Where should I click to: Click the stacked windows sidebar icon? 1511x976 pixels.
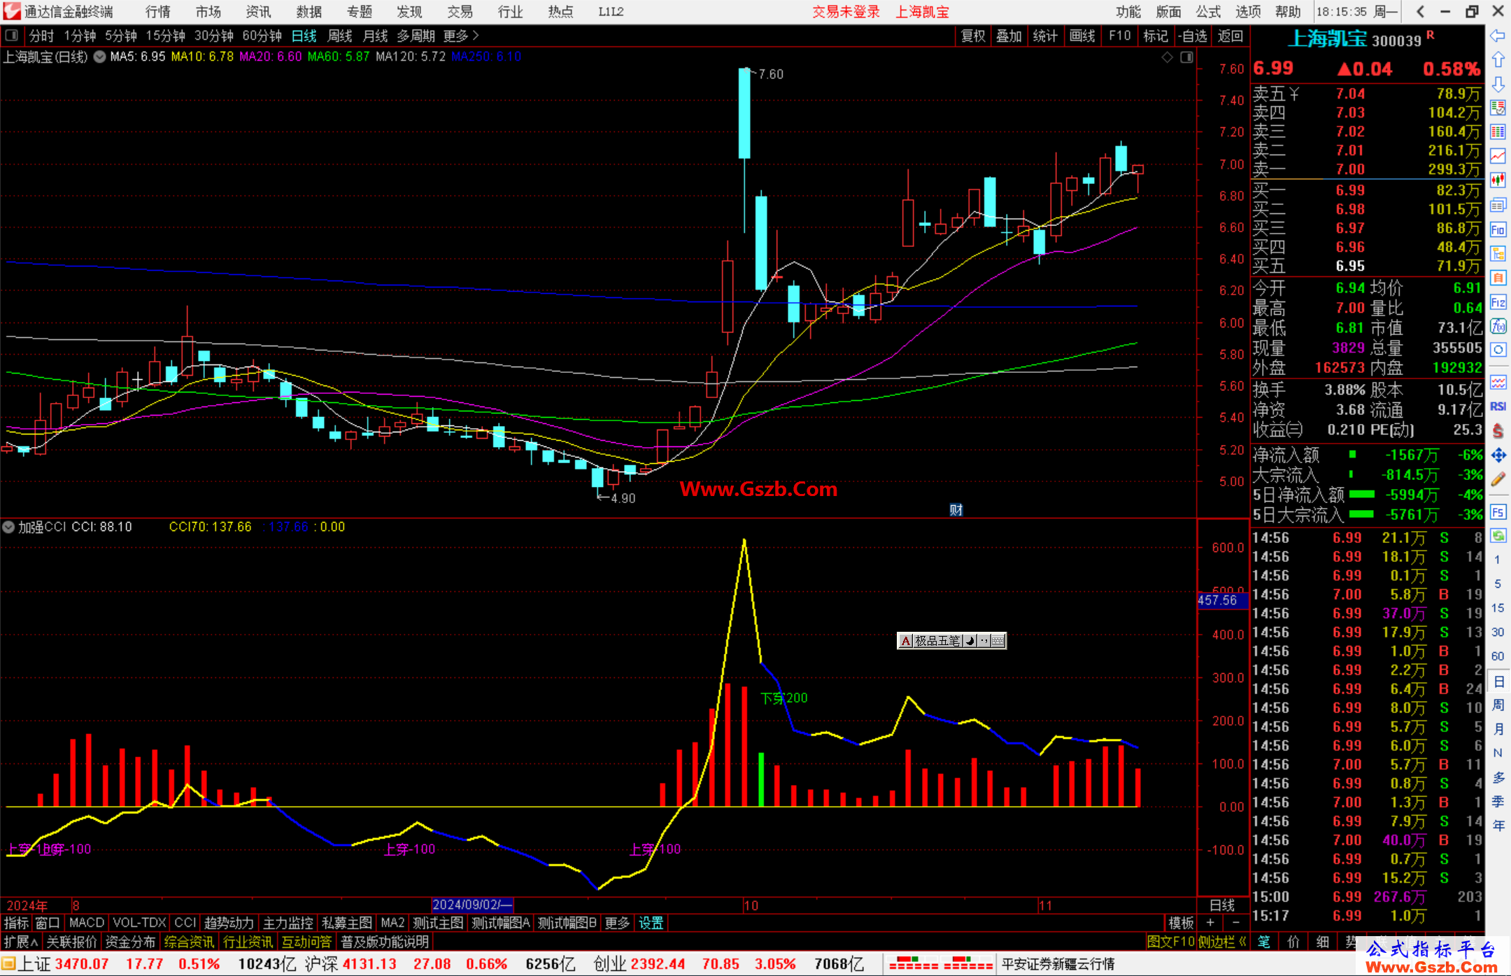click(1498, 205)
